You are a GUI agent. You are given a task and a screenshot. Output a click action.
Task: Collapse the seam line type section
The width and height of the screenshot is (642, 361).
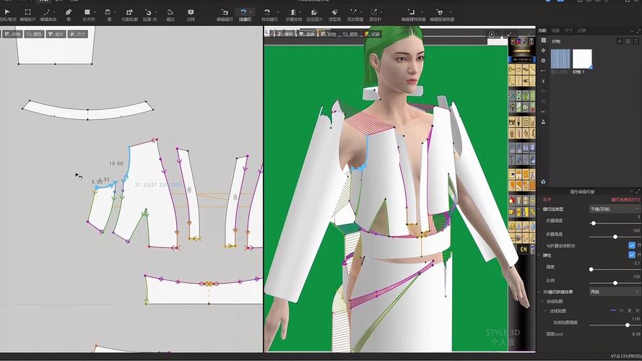coord(539,209)
